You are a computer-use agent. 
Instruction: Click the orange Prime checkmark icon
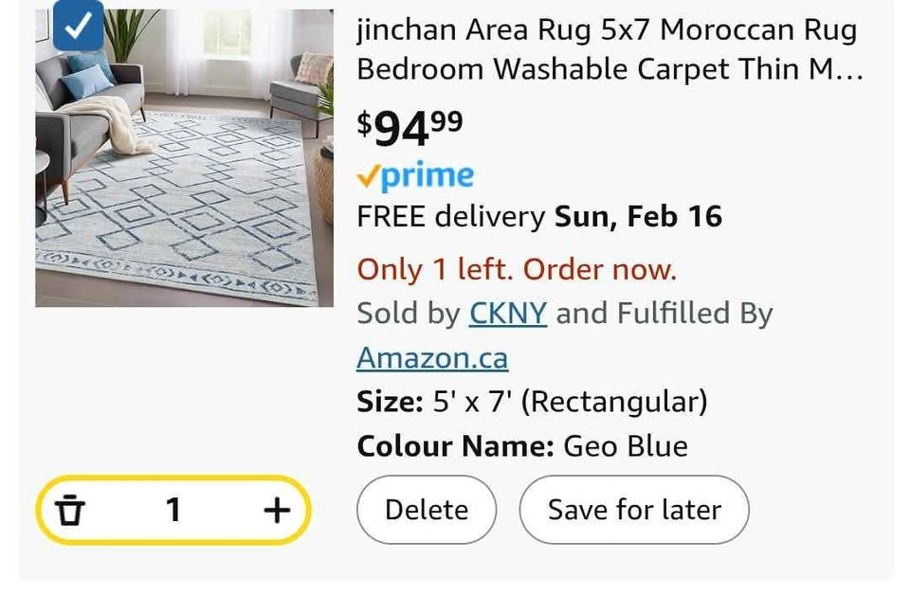pyautogui.click(x=367, y=176)
